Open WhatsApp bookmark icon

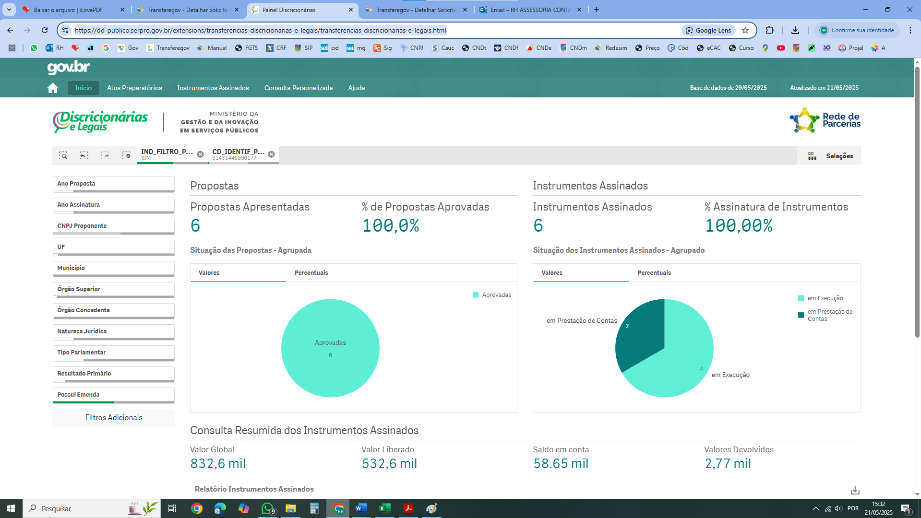(x=34, y=48)
